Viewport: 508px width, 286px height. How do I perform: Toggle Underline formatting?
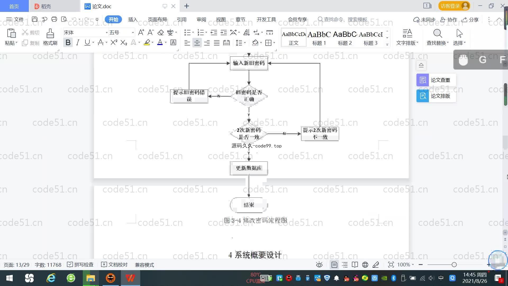click(x=87, y=42)
